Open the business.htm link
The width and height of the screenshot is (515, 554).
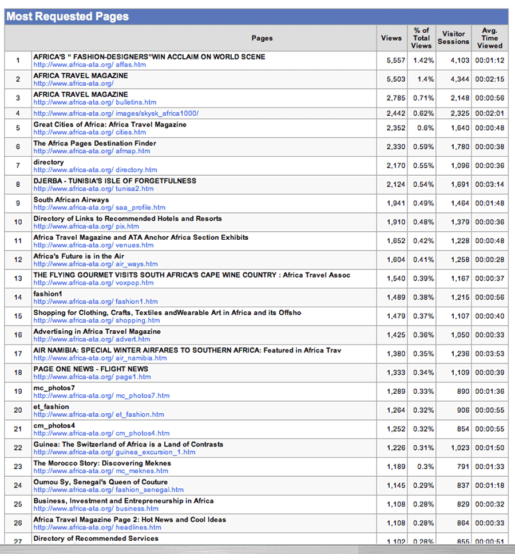96,508
